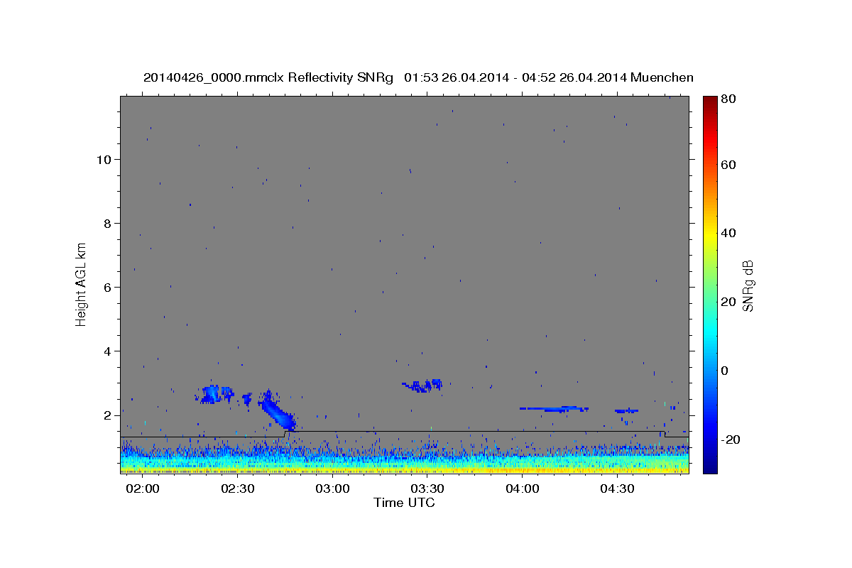Click the height tick label '6'
The height and width of the screenshot is (568, 852).
(x=106, y=287)
